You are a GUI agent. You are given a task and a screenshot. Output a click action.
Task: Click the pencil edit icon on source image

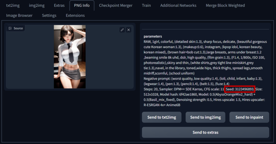coord(122,30)
